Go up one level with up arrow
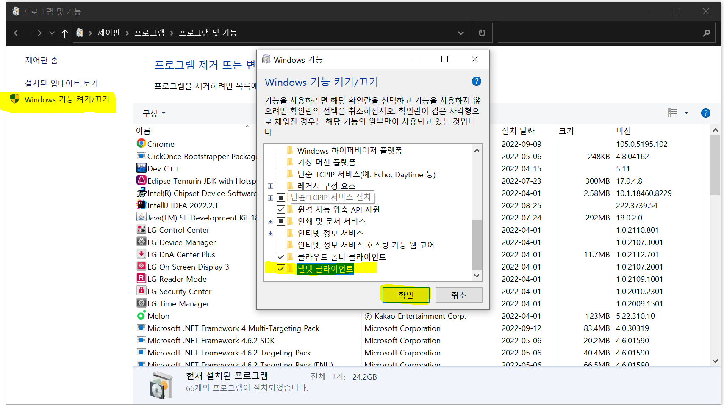The image size is (724, 405). click(x=64, y=33)
